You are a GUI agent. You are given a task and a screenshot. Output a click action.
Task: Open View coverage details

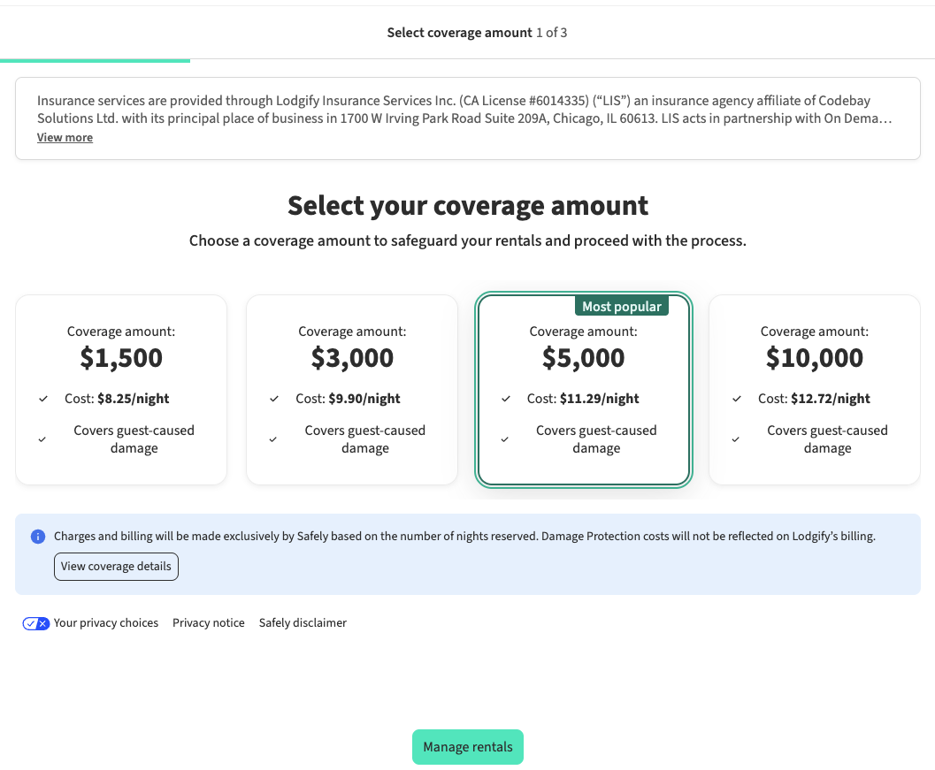click(x=116, y=567)
